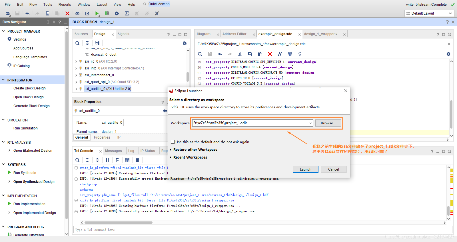Click the Tcl Console horizontal scrollbar

119,223
